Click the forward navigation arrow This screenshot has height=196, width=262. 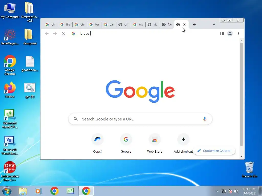pos(55,33)
